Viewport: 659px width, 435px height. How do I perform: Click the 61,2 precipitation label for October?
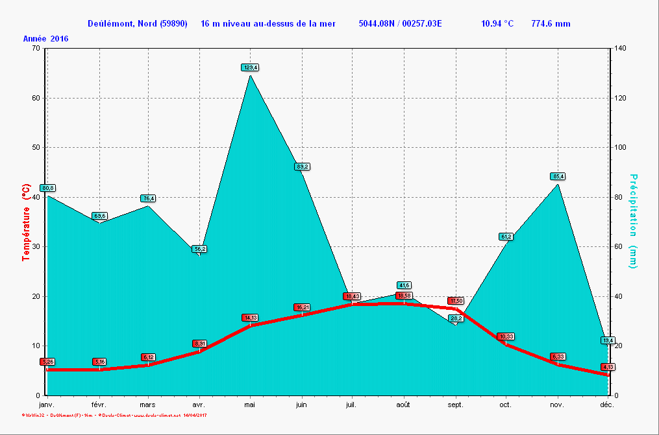pyautogui.click(x=506, y=237)
